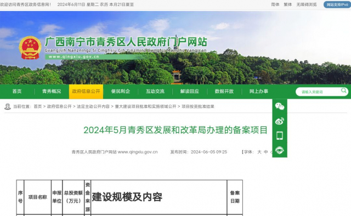Switch to 简体 simplified Chinese
This screenshot has width=351, height=216.
275,4
